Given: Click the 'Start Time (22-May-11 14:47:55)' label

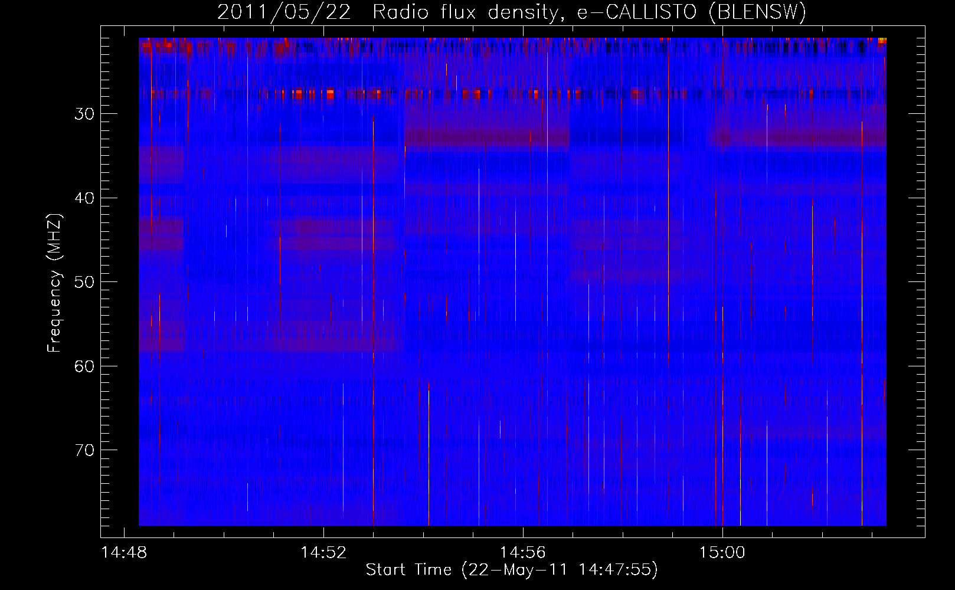Looking at the screenshot, I should tap(512, 570).
